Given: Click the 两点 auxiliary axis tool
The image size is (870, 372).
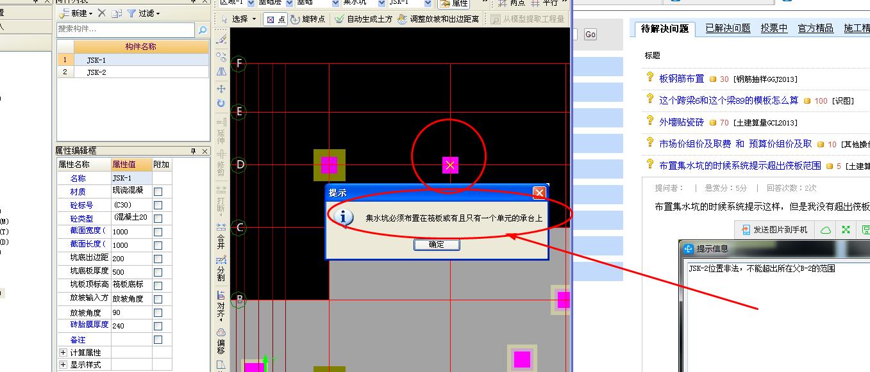Looking at the screenshot, I should [x=512, y=3].
